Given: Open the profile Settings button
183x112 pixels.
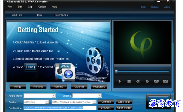Looking at the screenshot, I should 106,102.
